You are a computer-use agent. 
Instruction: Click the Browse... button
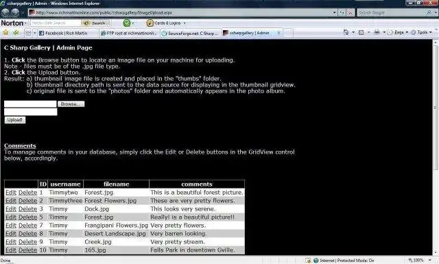tap(71, 104)
